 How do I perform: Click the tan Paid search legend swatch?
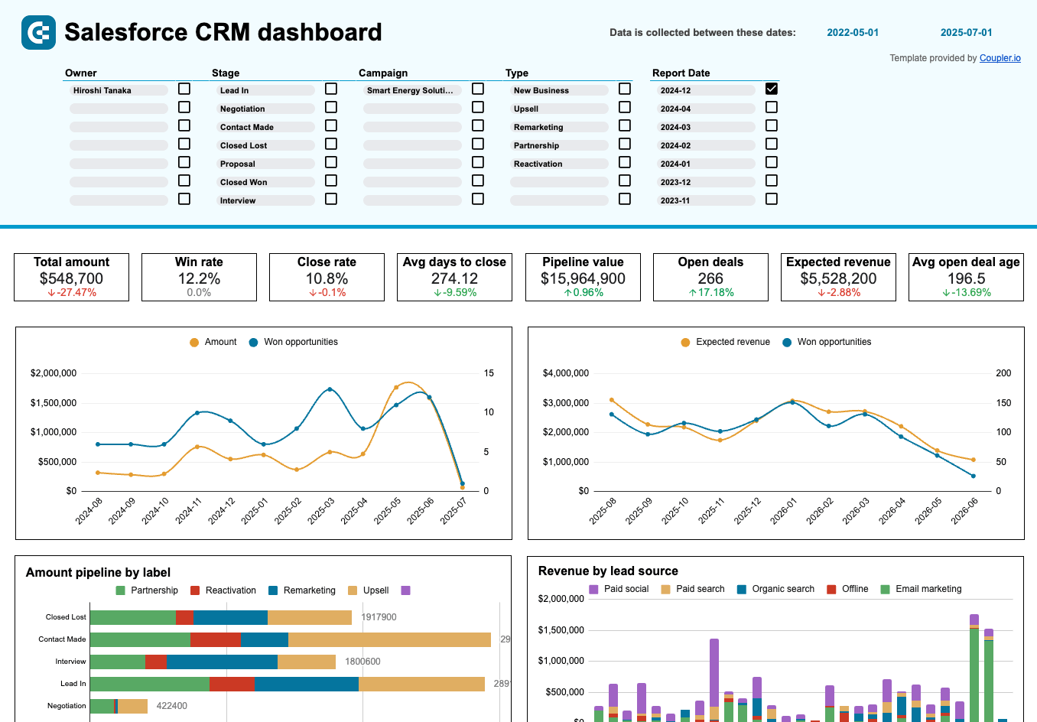pyautogui.click(x=665, y=589)
